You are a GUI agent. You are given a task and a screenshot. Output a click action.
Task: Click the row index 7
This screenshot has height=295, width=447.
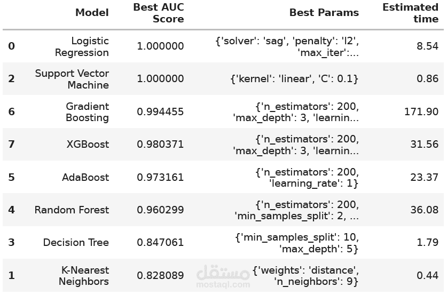[11, 145]
